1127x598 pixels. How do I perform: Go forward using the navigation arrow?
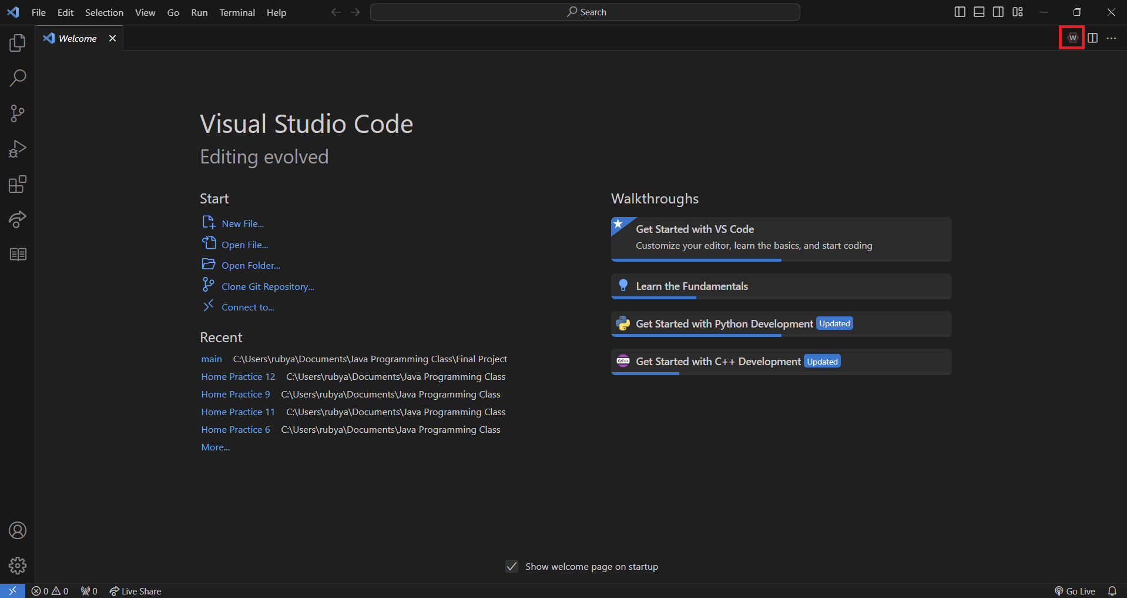click(x=355, y=12)
